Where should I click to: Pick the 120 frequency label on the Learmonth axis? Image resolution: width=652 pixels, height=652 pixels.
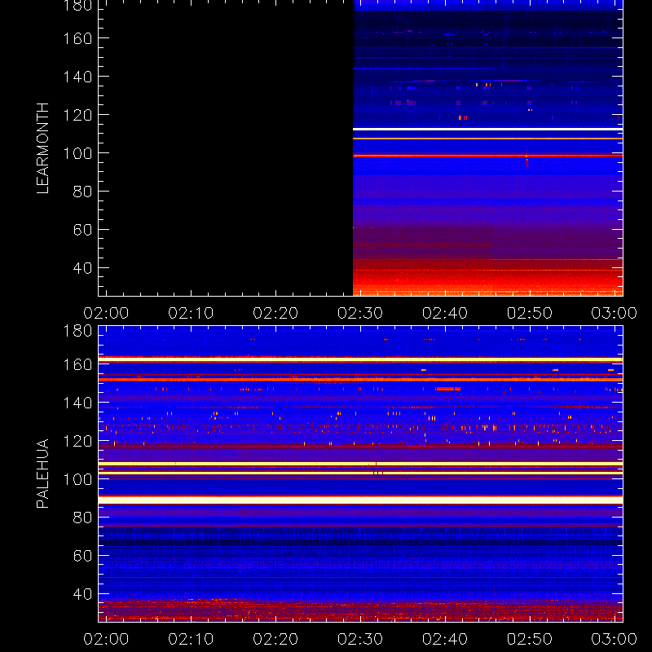tap(77, 115)
